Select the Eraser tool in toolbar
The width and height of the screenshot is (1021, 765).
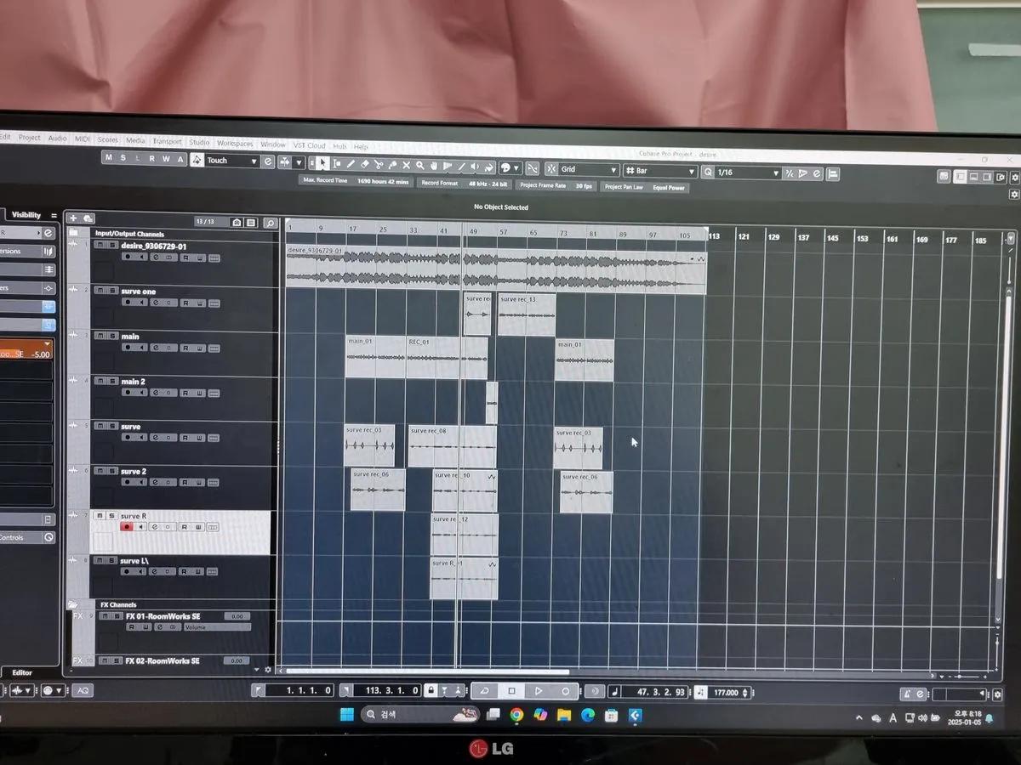tap(365, 164)
